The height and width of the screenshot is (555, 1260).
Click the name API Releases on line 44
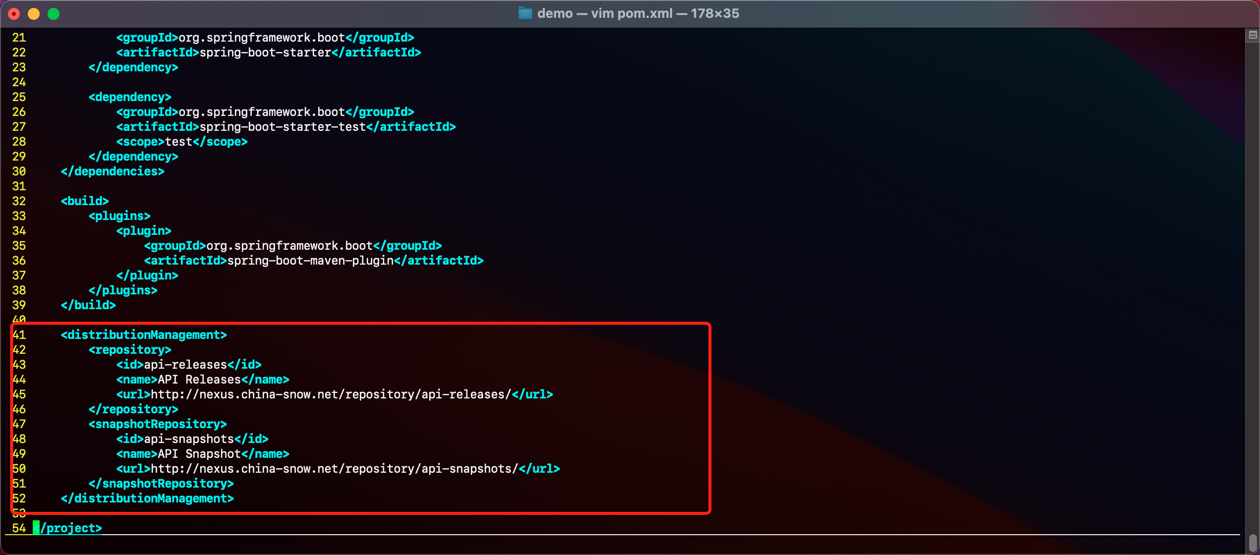203,380
